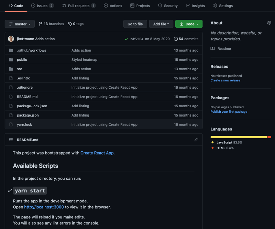The height and width of the screenshot is (229, 275).
Task: Click the jkettmann avatar image
Action: 11,39
